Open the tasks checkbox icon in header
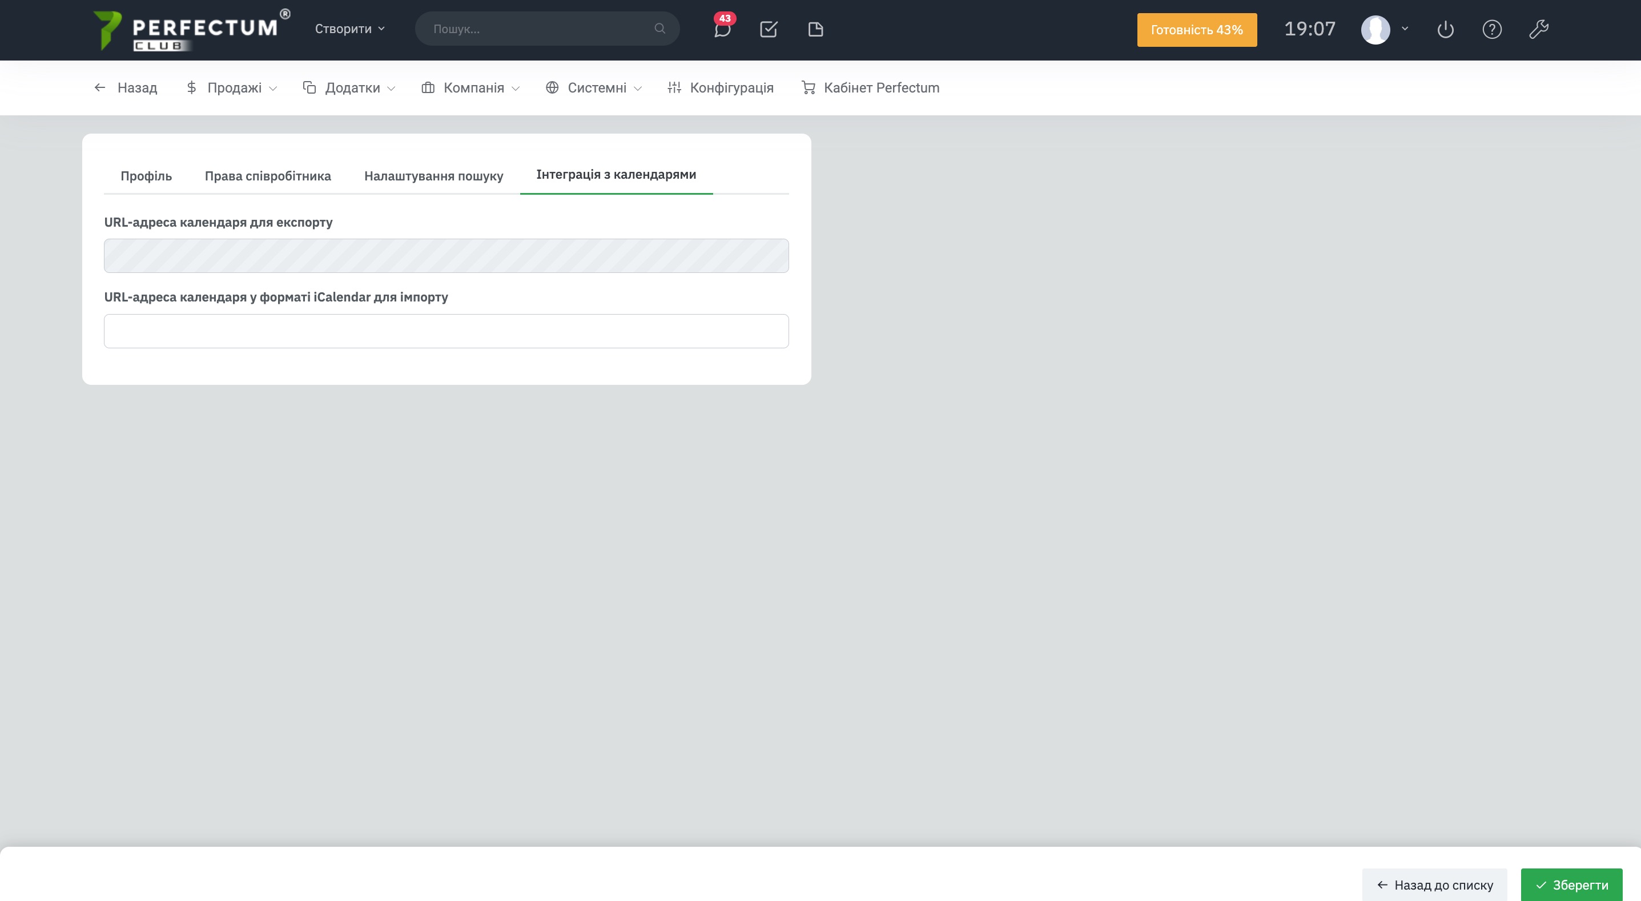Viewport: 1641px width, 901px height. pos(769,29)
